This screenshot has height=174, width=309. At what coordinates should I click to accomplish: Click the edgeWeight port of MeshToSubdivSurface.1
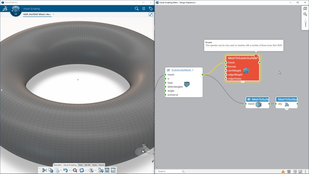coord(226,74)
